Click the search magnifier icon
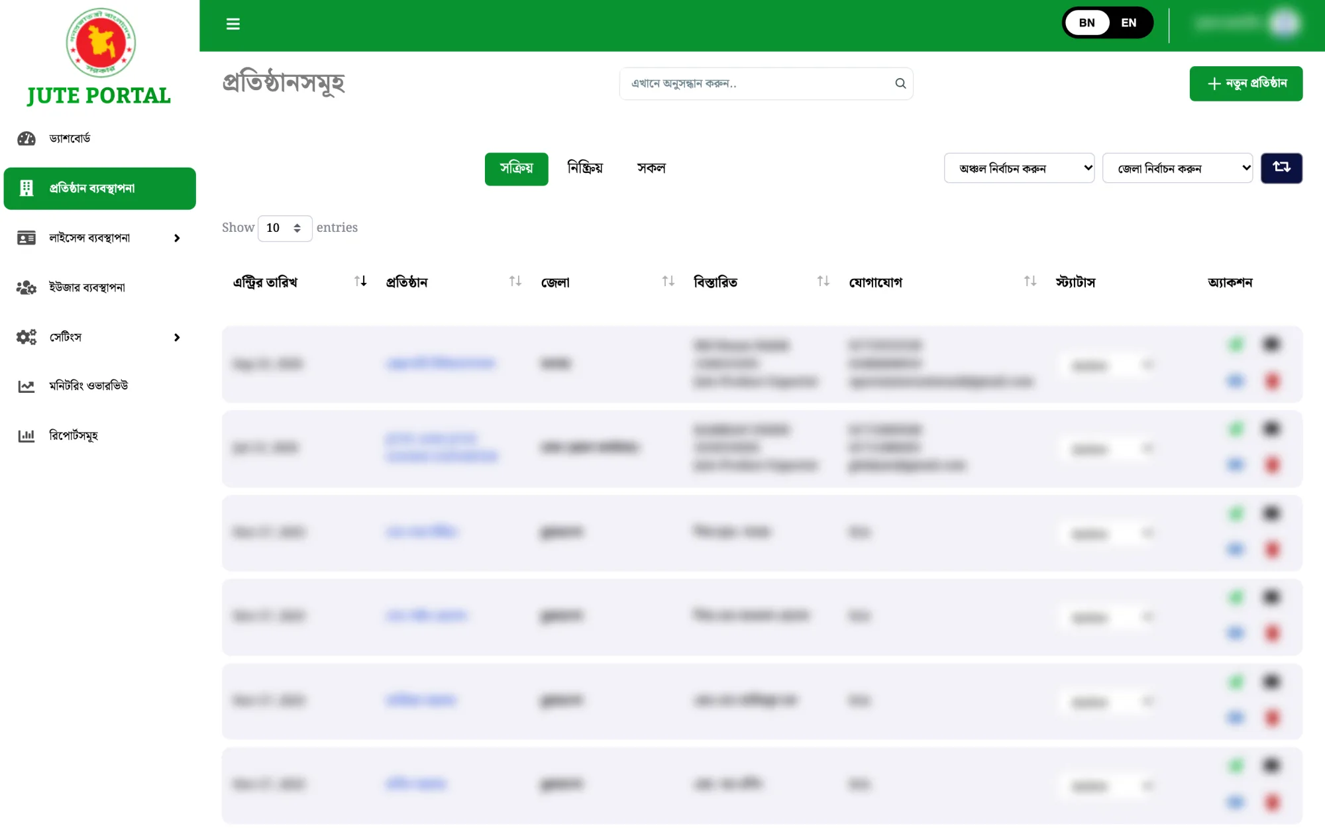This screenshot has width=1325, height=828. pyautogui.click(x=900, y=83)
